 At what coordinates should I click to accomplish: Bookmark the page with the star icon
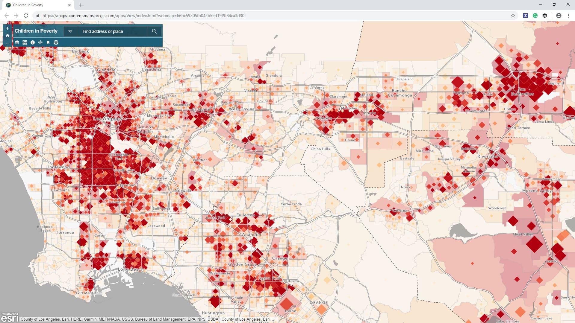tap(513, 16)
